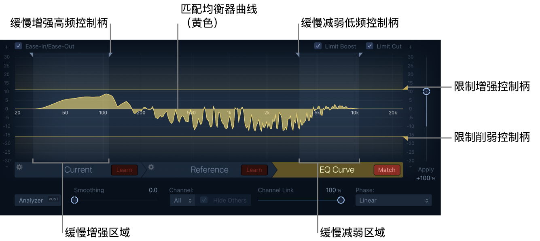
Task: Click the Apply +100 % value
Action: pyautogui.click(x=426, y=178)
